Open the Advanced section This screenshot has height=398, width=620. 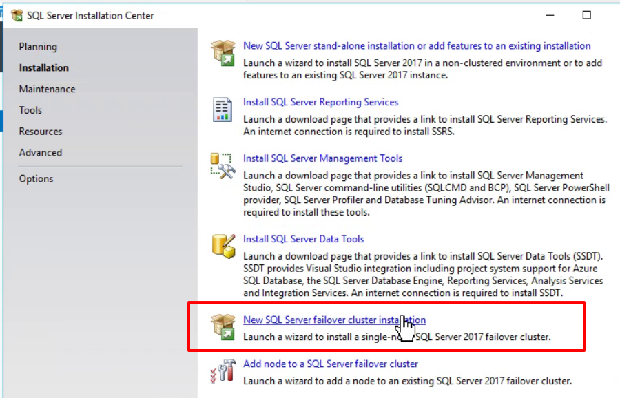41,153
